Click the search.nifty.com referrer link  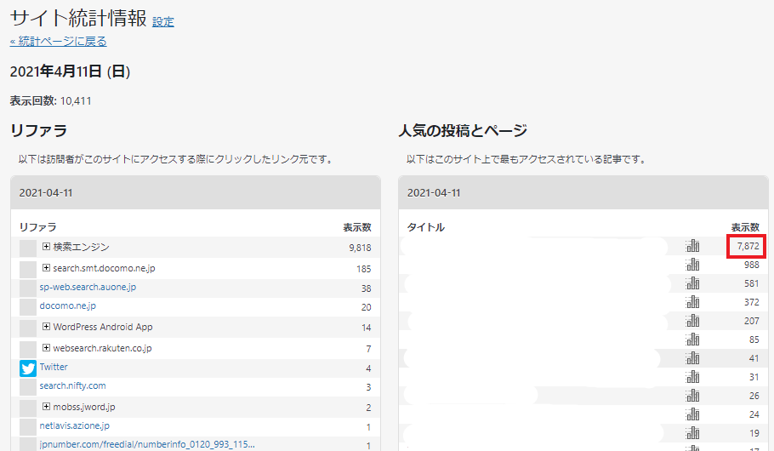pos(72,386)
